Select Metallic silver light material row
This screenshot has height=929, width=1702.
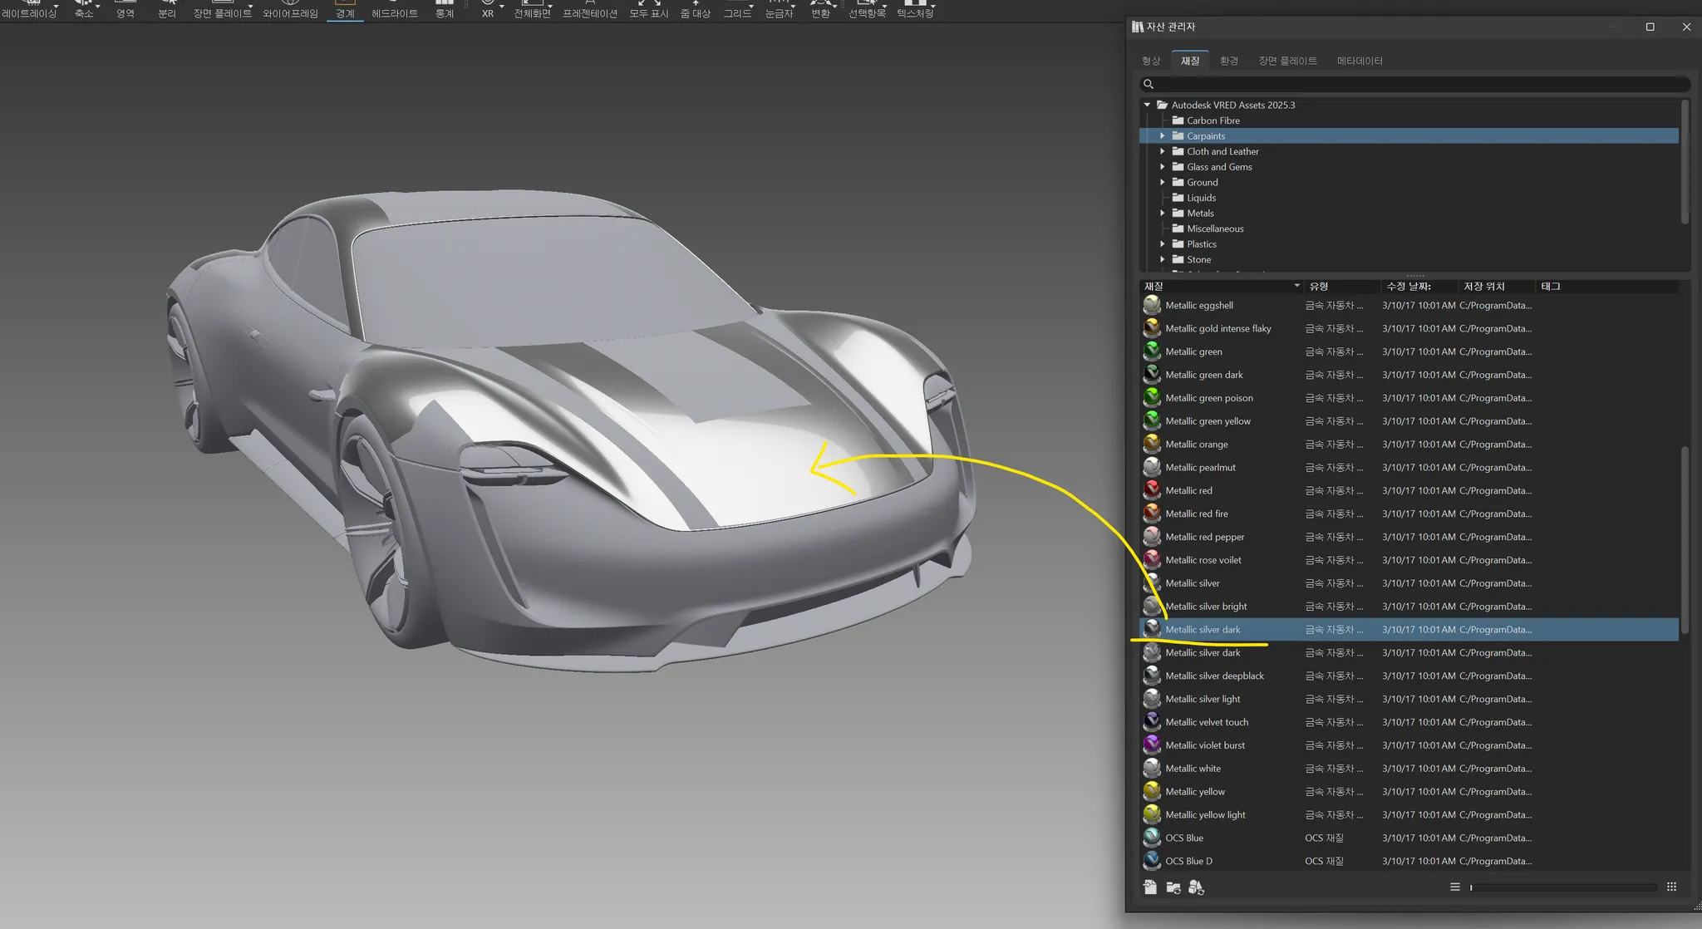[x=1203, y=699]
